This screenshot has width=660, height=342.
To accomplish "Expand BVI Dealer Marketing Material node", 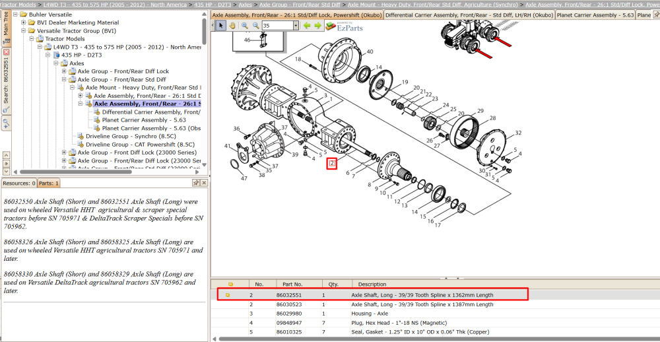I will click(23, 22).
